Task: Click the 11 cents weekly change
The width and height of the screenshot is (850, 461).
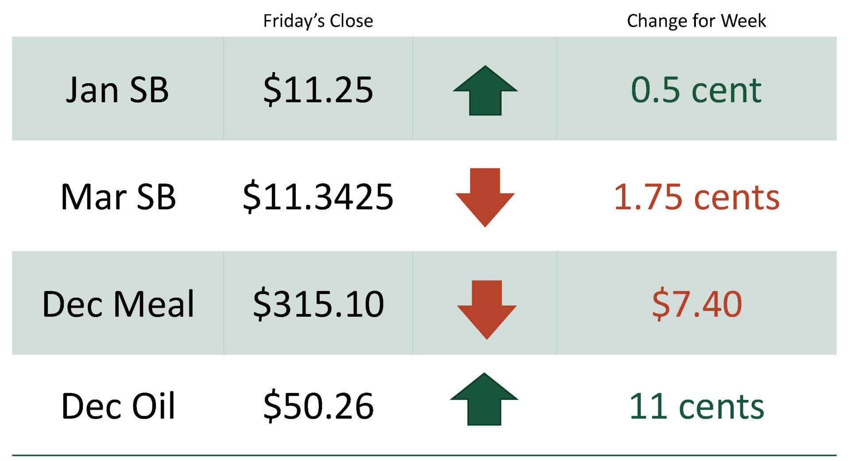Action: [x=696, y=406]
